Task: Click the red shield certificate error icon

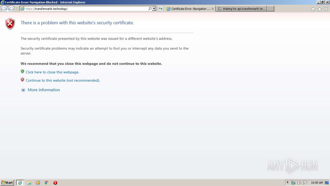Action: tap(10, 24)
